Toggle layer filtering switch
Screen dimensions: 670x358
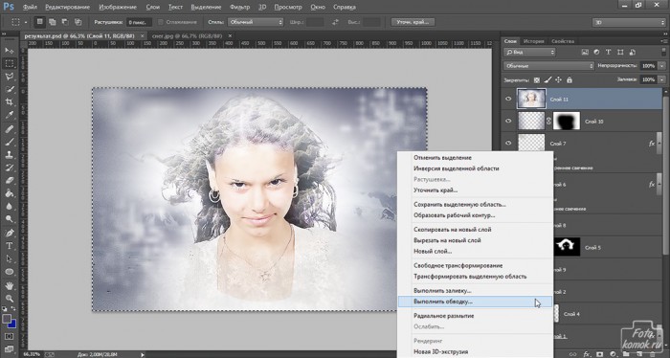point(663,52)
